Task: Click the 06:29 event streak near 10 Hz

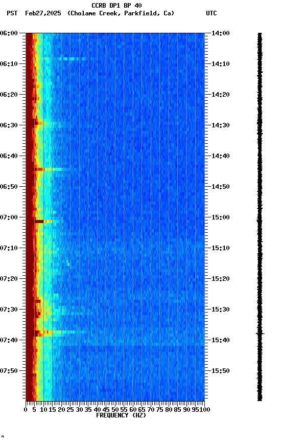Action: pos(42,123)
